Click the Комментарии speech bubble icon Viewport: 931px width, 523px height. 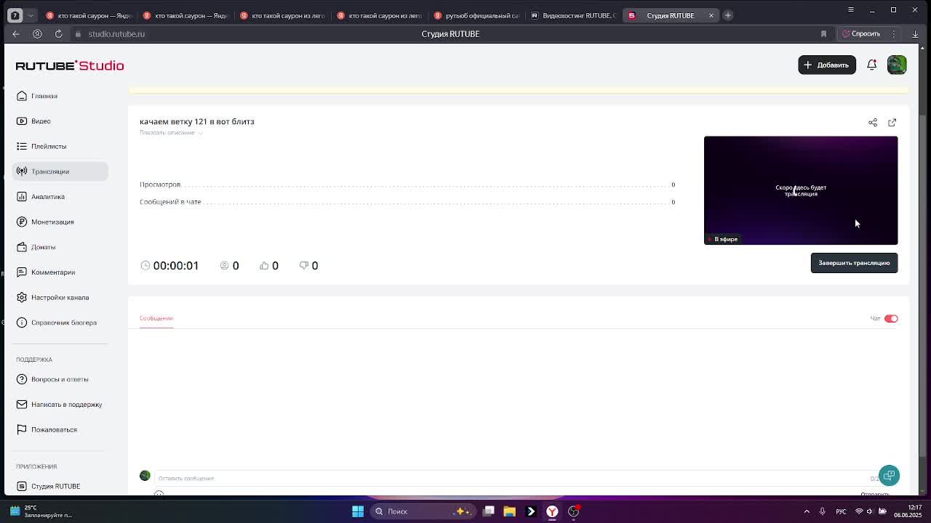(22, 272)
